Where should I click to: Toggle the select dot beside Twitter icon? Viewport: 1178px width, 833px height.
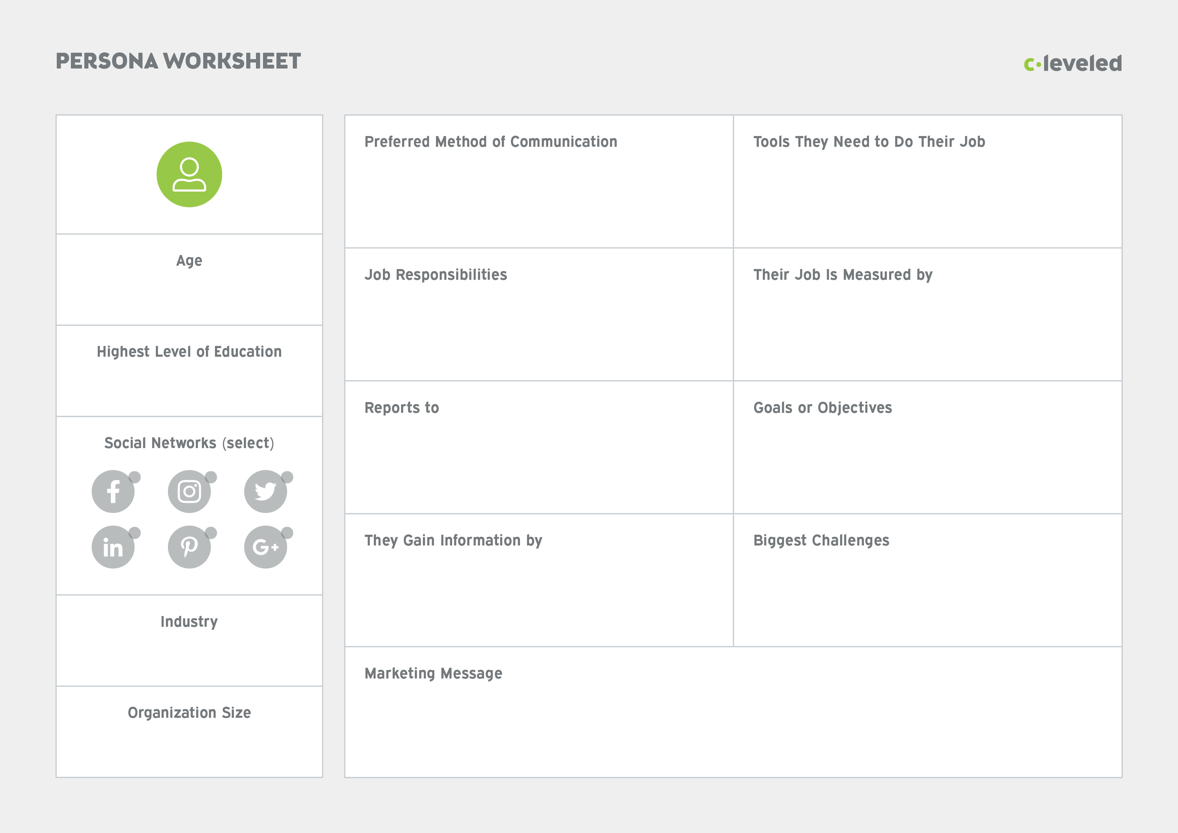[x=287, y=477]
